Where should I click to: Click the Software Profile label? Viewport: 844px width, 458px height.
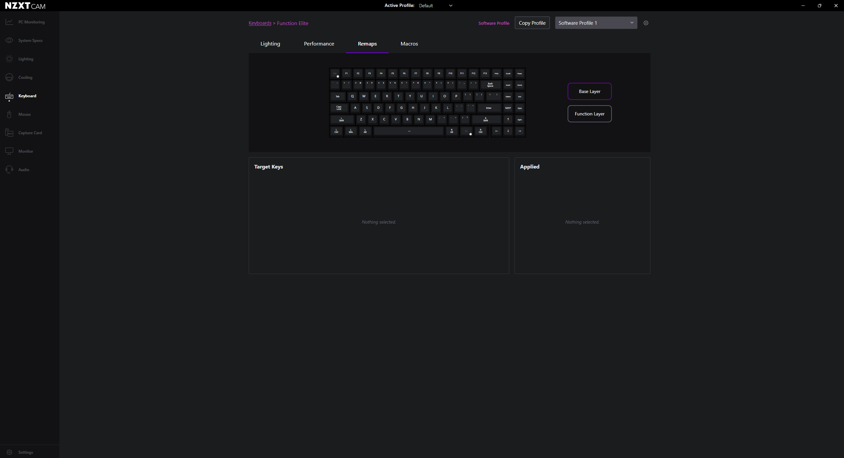494,23
